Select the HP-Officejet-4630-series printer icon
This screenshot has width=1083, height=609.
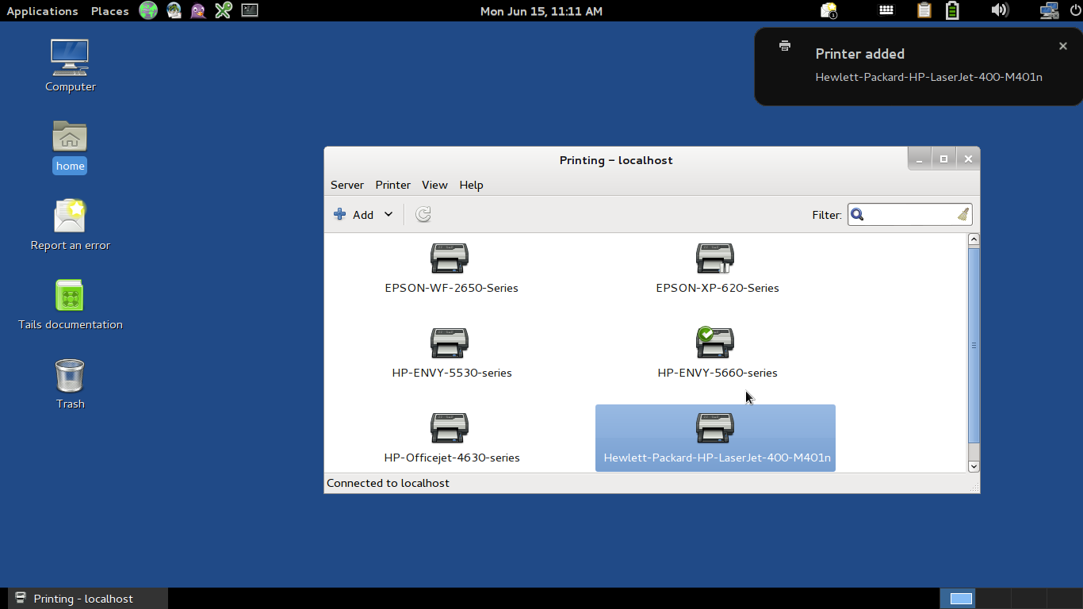(x=450, y=427)
